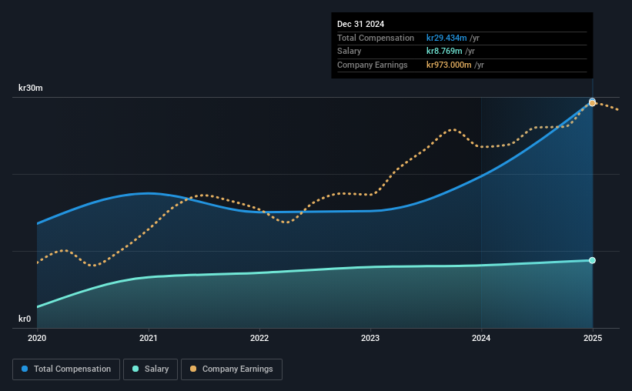Toggle the Total Compensation legend button
The width and height of the screenshot is (632, 391).
coord(66,369)
